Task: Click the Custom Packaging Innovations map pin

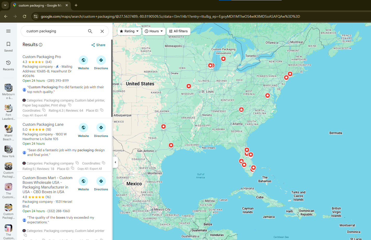Action: tap(223, 59)
